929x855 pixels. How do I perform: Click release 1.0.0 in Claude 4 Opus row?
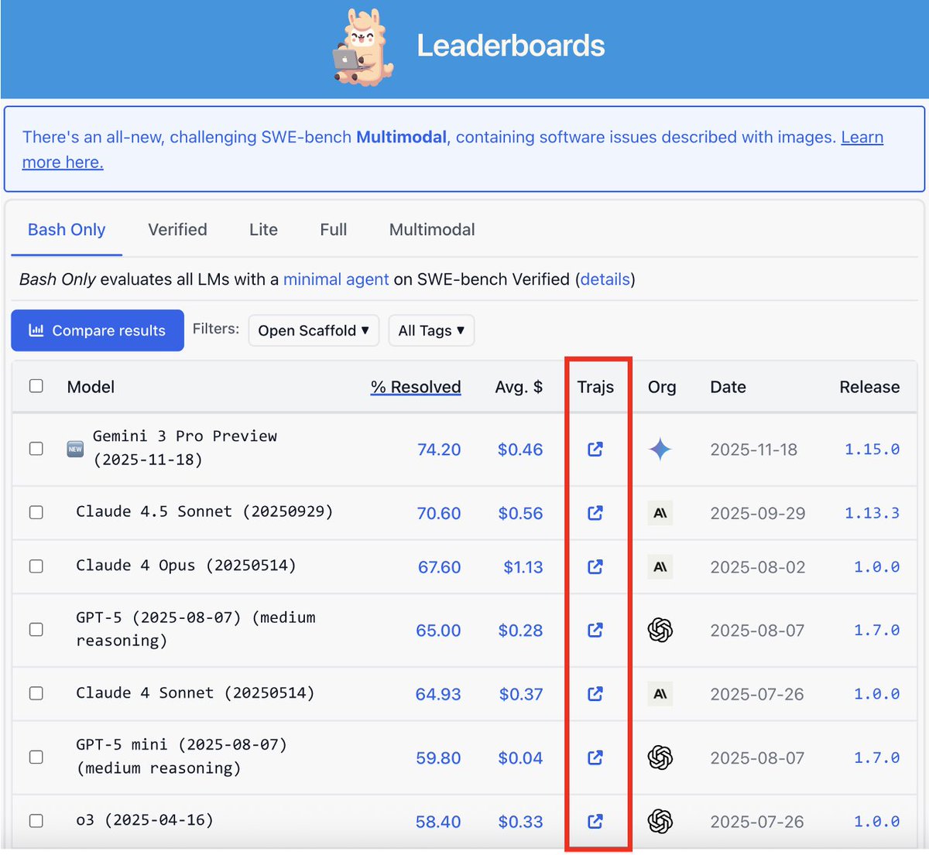tap(876, 567)
